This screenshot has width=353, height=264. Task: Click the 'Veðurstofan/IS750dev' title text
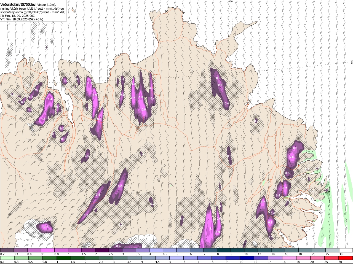tap(18, 5)
